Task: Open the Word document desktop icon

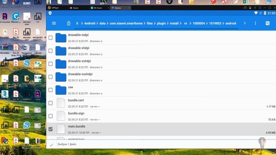Action: click(27, 48)
